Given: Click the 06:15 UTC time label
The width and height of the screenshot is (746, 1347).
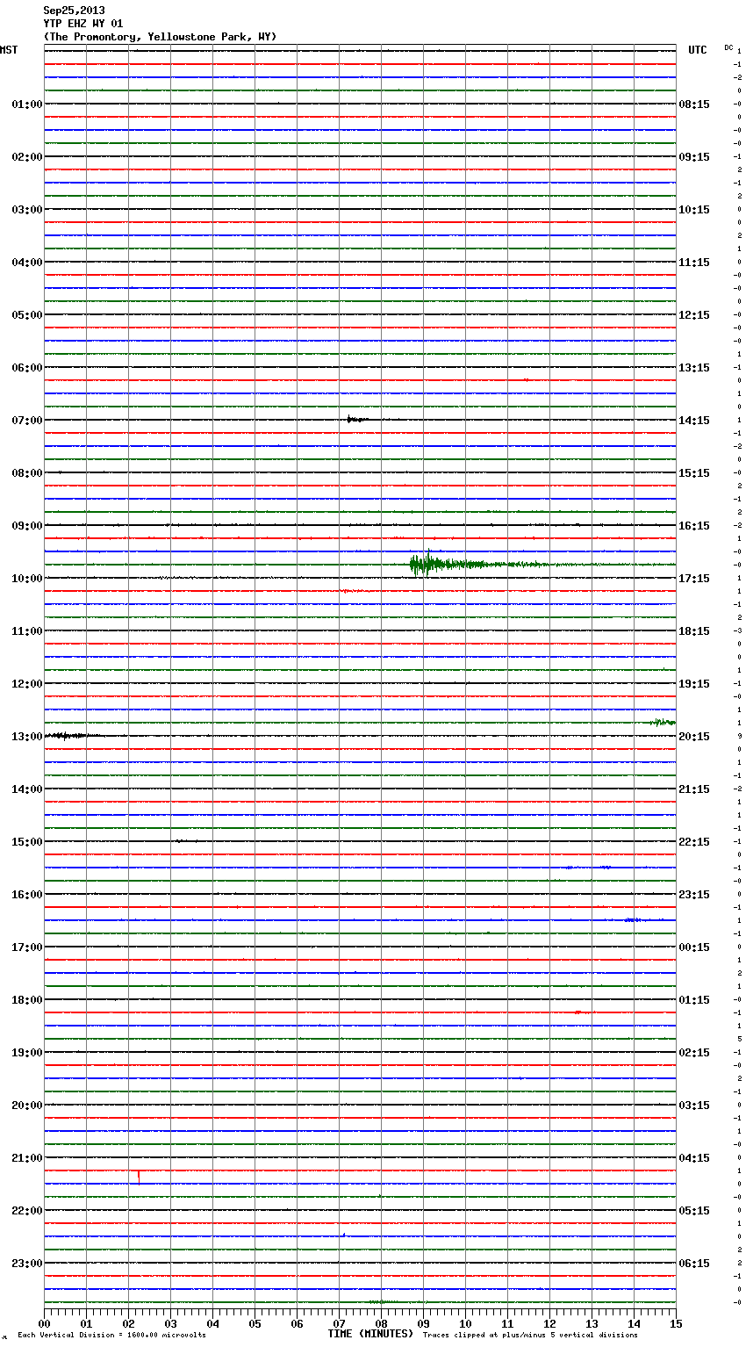Looking at the screenshot, I should tap(694, 1264).
